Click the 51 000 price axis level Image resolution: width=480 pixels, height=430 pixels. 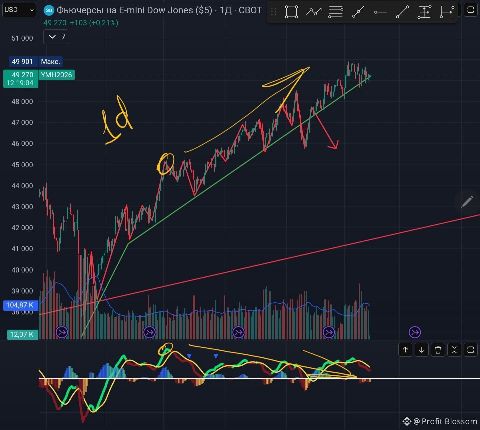(x=22, y=38)
